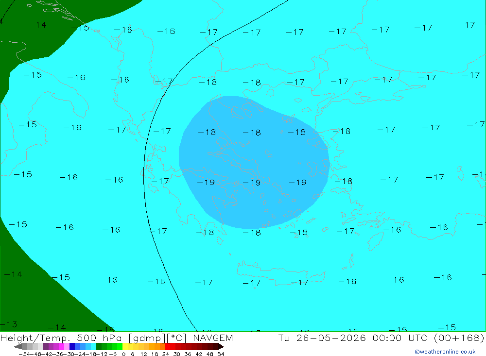
Task: Click the "00:00 UTC" time text
Action: coord(400,338)
